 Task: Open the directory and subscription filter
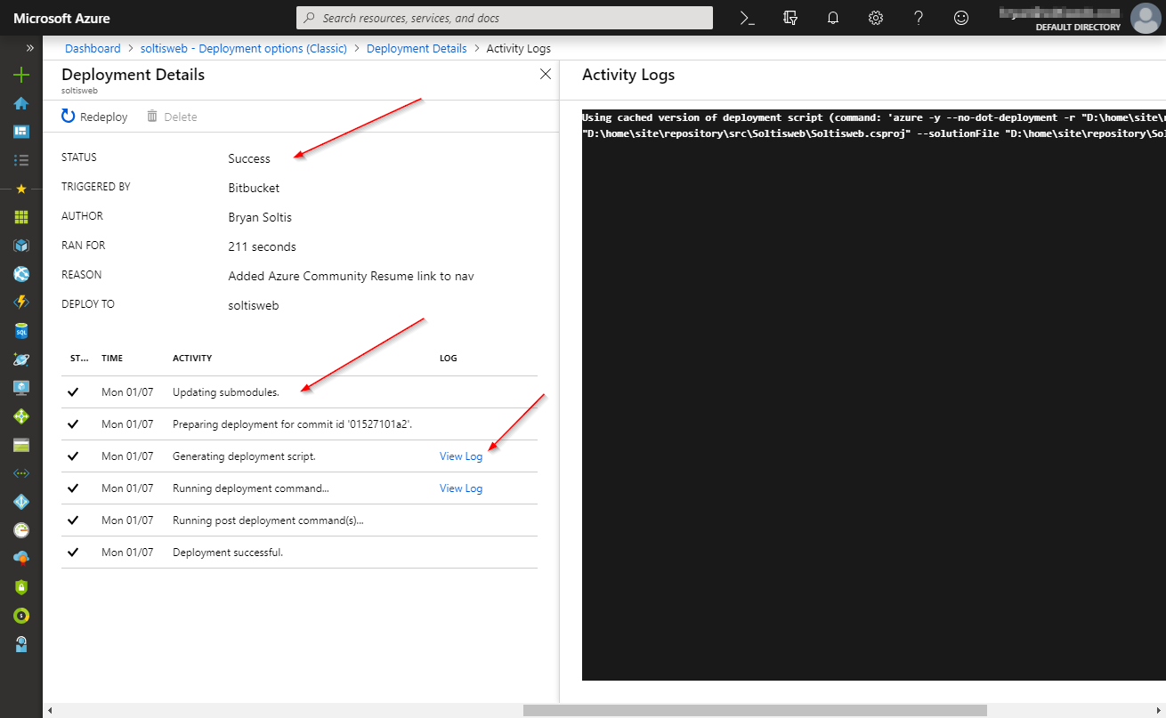tap(789, 18)
